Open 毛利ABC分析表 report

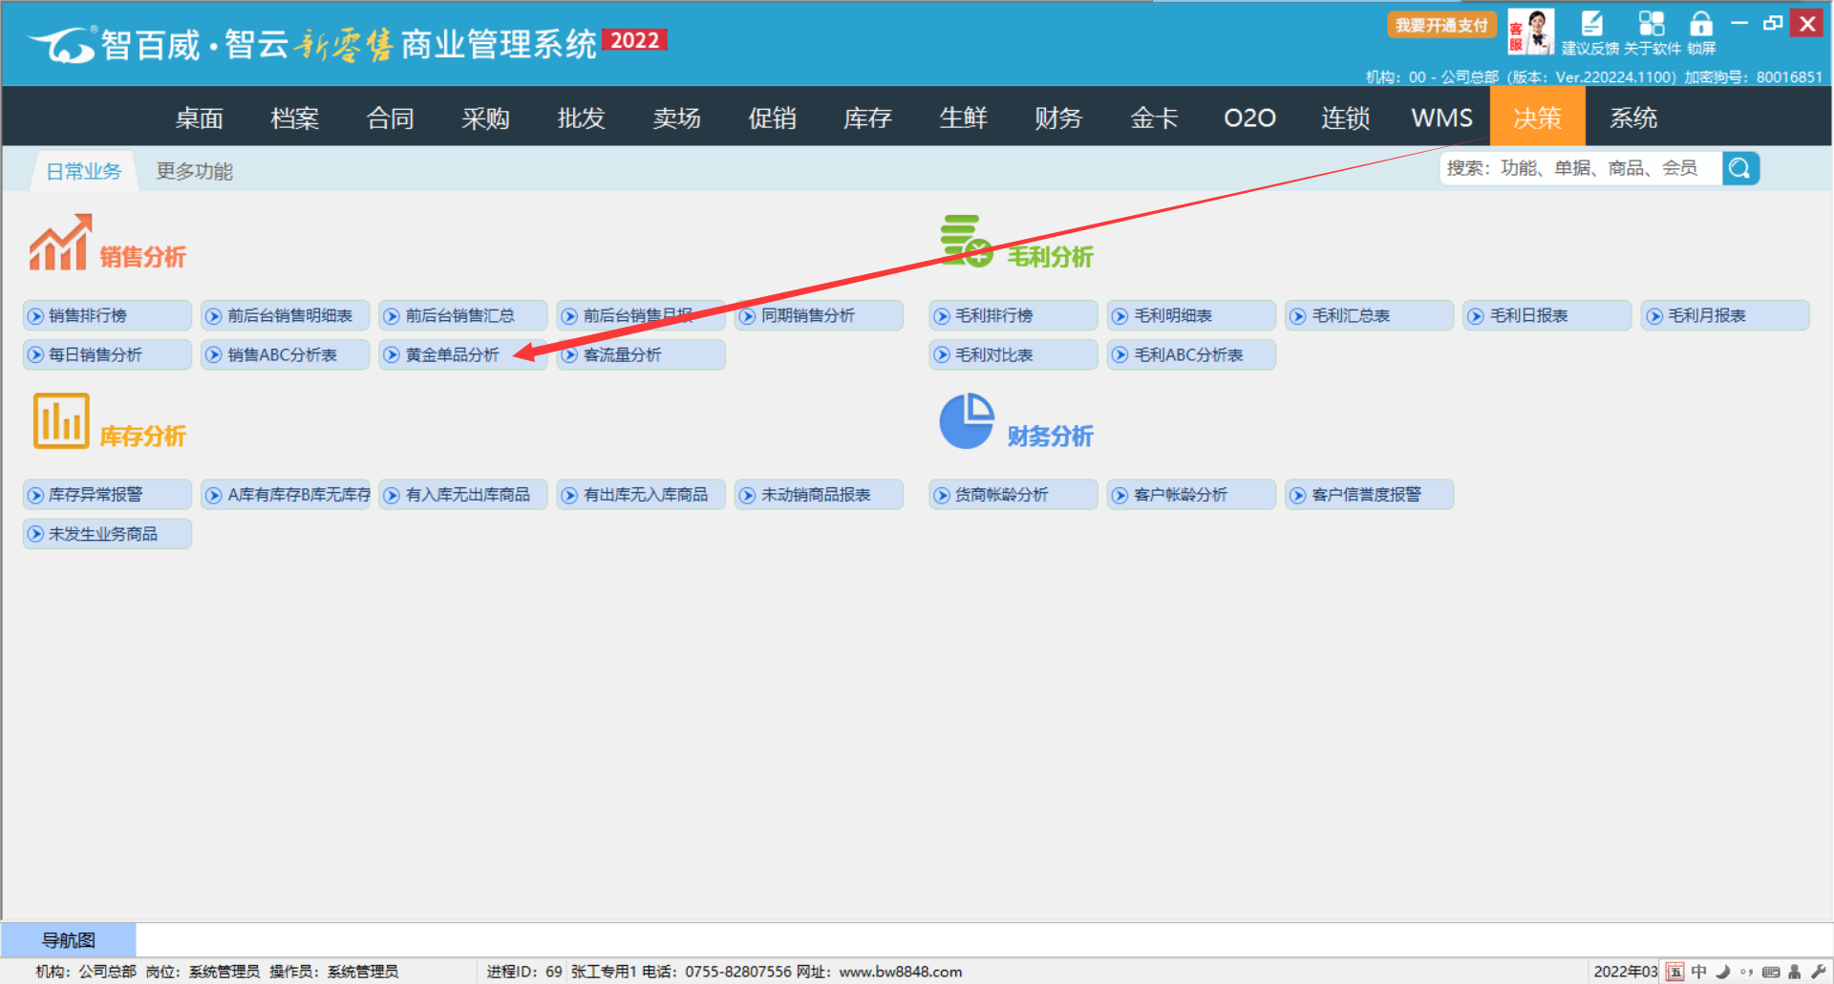click(1188, 354)
